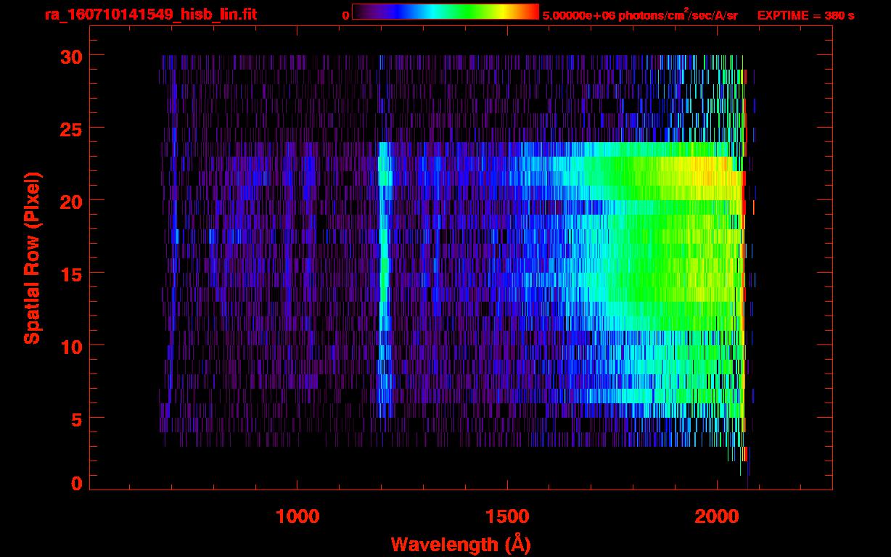Click the 2000 wavelength tick label
Image resolution: width=891 pixels, height=557 pixels.
click(716, 516)
